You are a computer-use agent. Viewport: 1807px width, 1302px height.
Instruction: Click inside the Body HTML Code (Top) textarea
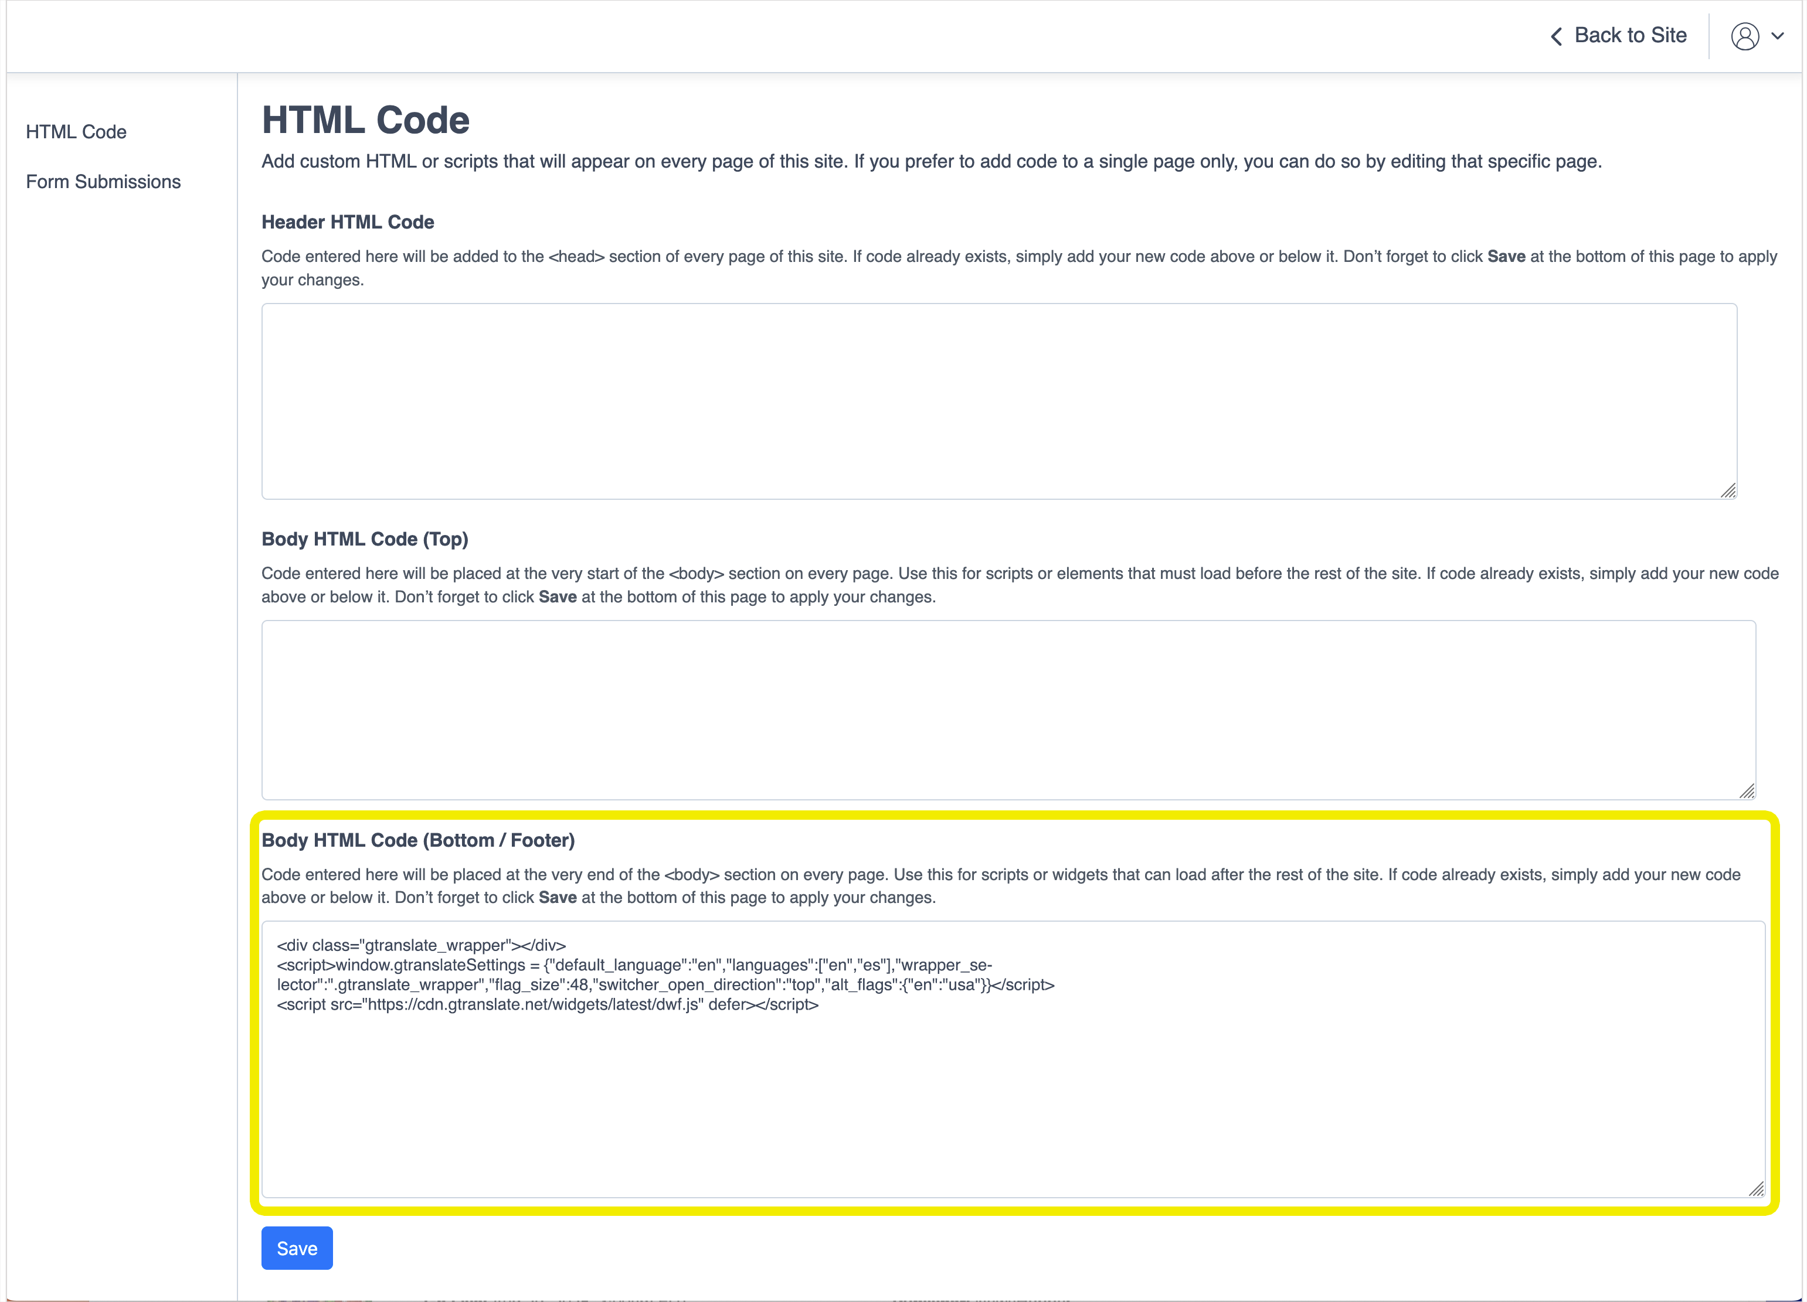coord(1008,710)
